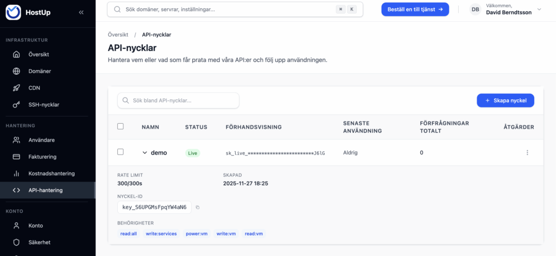The image size is (556, 256).
Task: Toggle the select-all checkbox in table header
Action: pos(121,126)
